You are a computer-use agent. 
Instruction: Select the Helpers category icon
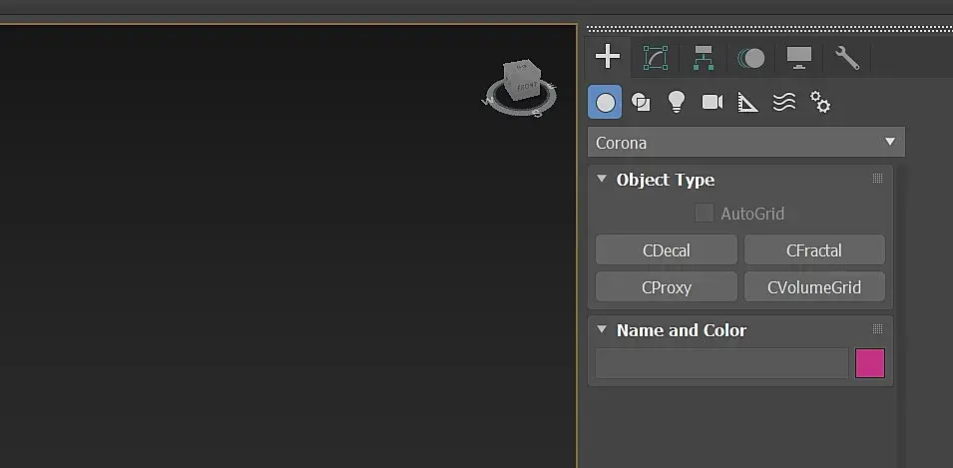[x=747, y=102]
